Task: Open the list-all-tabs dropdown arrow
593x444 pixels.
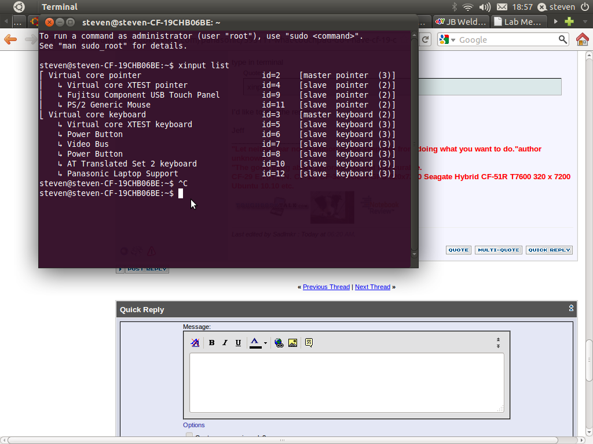Action: 585,22
